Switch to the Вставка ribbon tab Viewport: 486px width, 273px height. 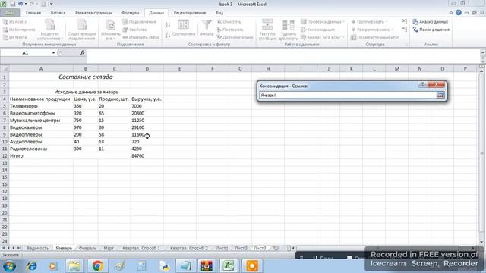58,13
